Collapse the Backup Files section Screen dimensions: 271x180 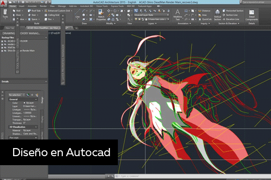[46, 37]
